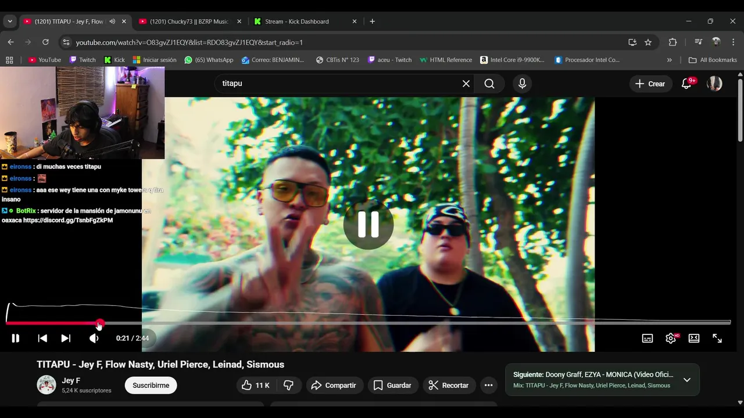The height and width of the screenshot is (418, 744).
Task: Expand the Siguiente mix playlist panel
Action: point(686,380)
